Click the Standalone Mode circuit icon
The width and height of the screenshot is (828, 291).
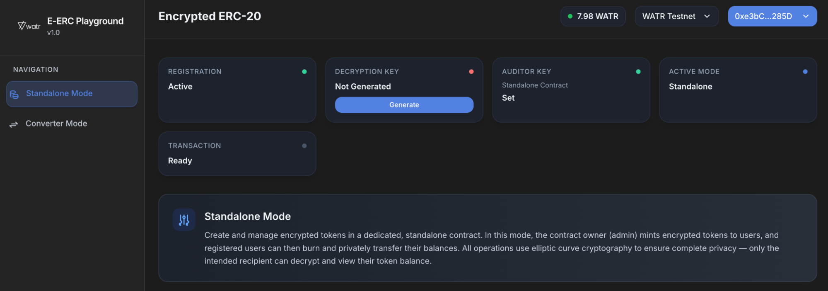tap(183, 219)
